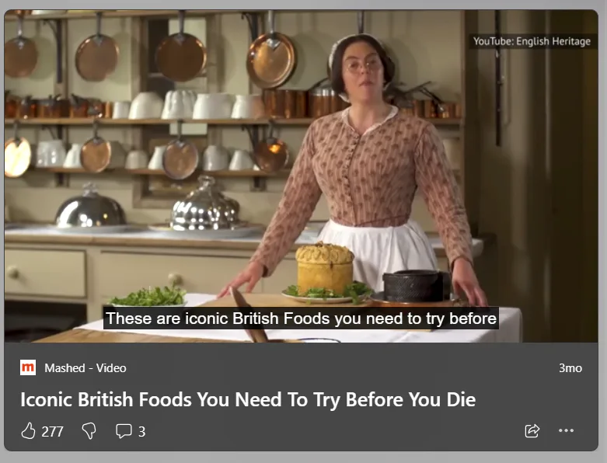Screen dimensions: 607x463
Task: Click the 3mo timestamp
Action: point(570,368)
